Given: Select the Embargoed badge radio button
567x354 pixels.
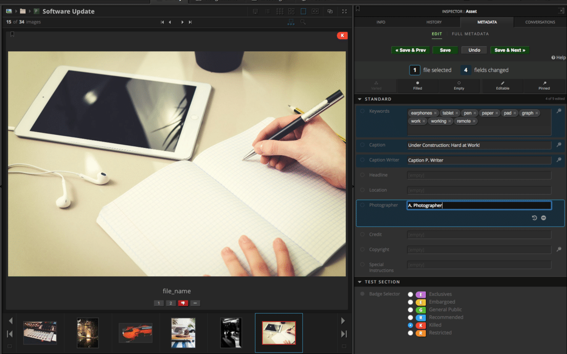Looking at the screenshot, I should 411,302.
